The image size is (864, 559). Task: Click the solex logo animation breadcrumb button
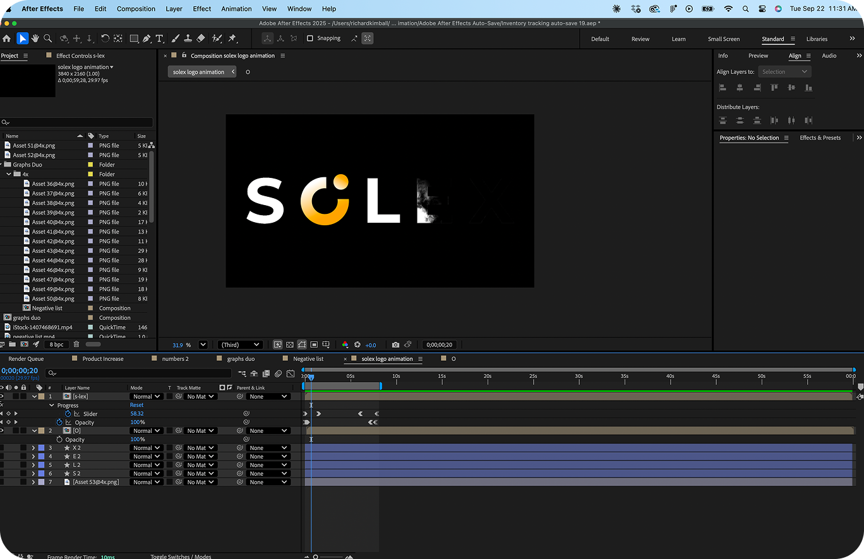coord(202,72)
